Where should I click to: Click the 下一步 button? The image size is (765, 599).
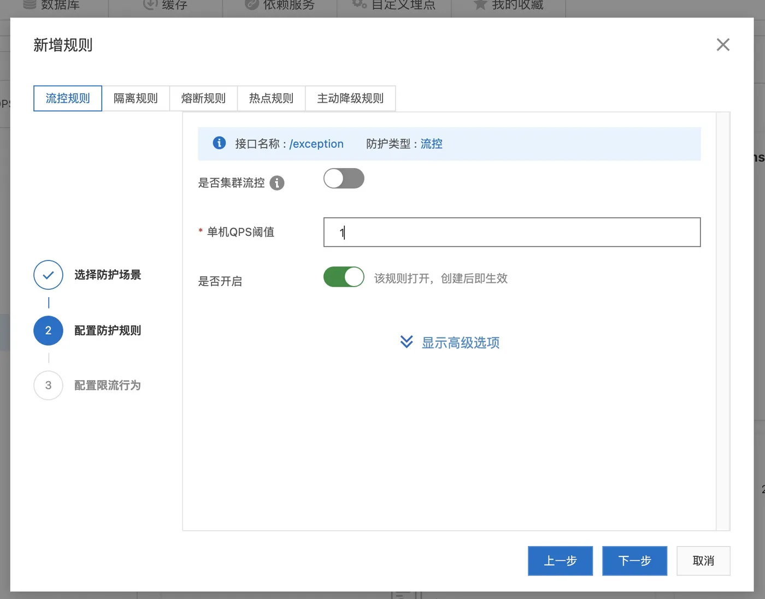[634, 561]
